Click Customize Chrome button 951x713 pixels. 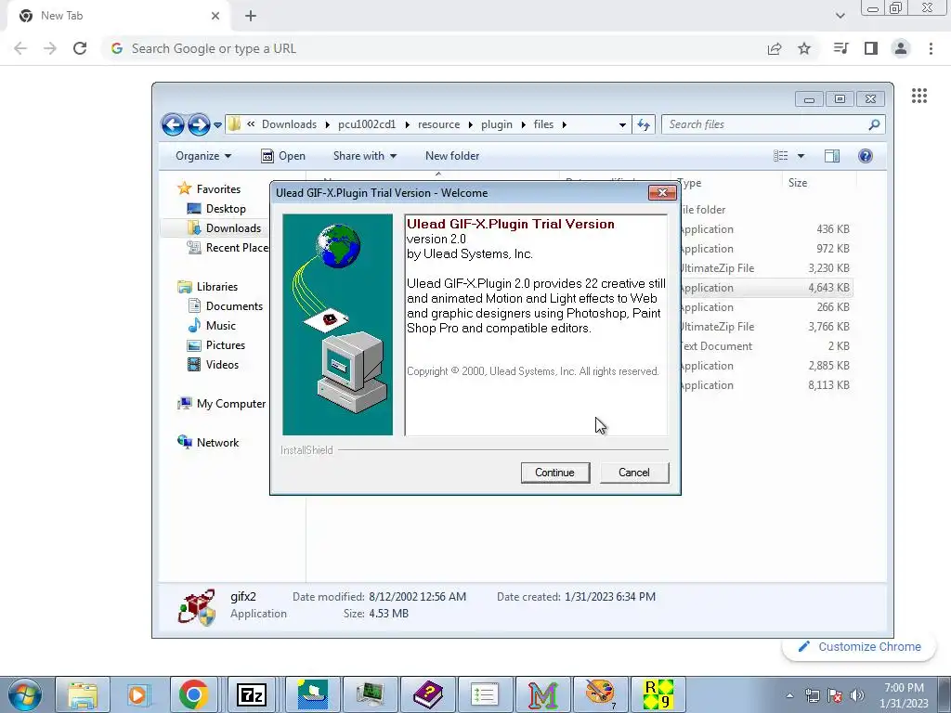pyautogui.click(x=861, y=647)
